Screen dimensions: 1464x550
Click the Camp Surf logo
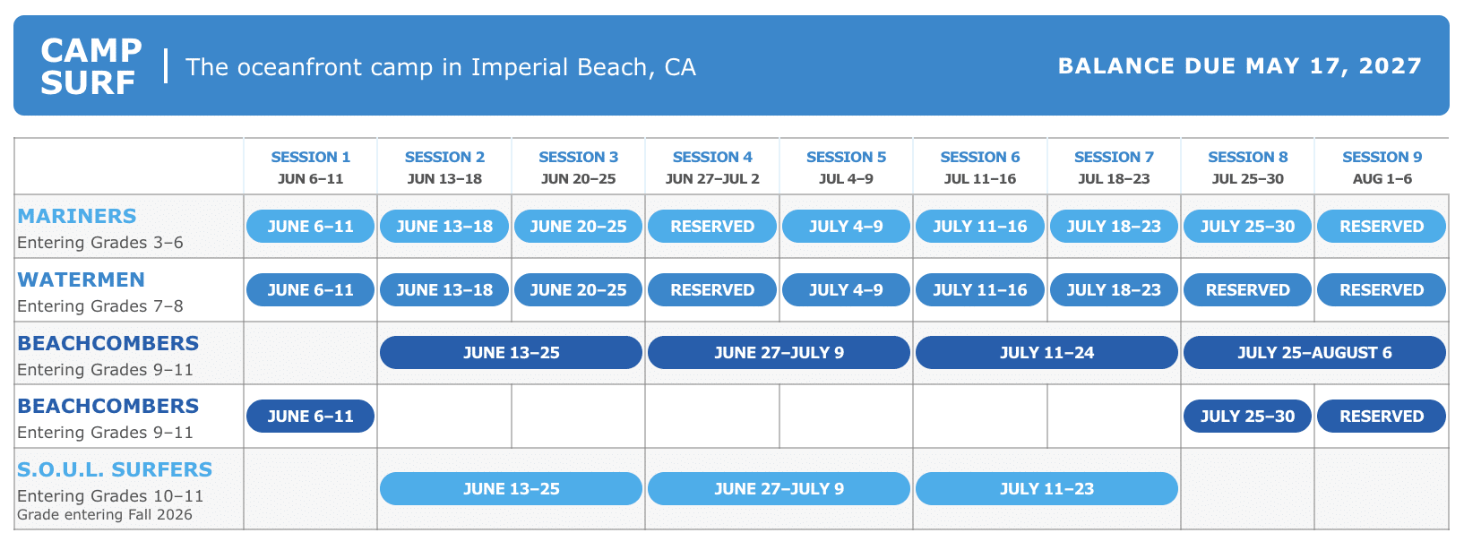(x=91, y=66)
